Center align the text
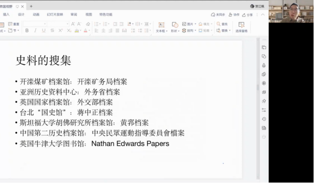Viewport: 314px width, 183px height. pyautogui.click(x=103, y=30)
